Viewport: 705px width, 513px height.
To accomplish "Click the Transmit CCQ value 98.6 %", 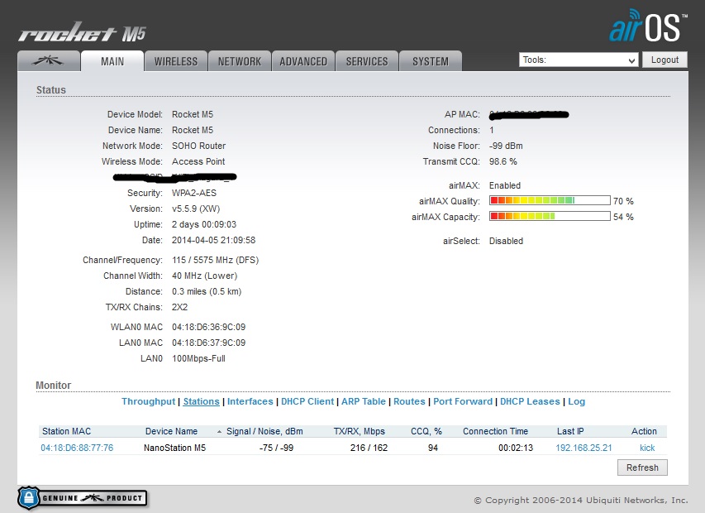I will (503, 161).
